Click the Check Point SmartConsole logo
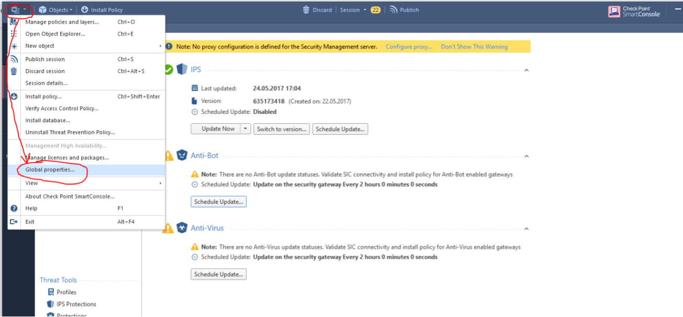This screenshot has height=317, width=683. tap(634, 11)
